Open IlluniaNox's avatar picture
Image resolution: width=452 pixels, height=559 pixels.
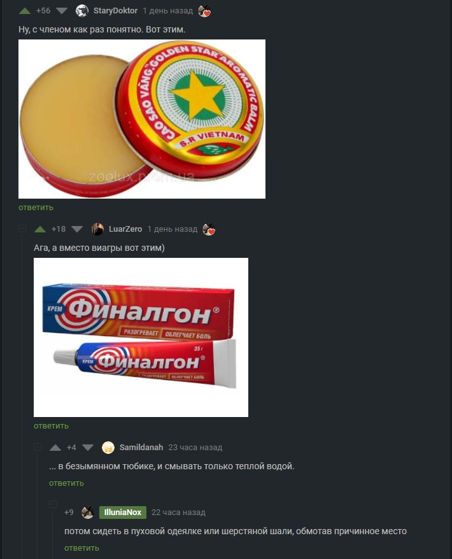[x=87, y=513]
